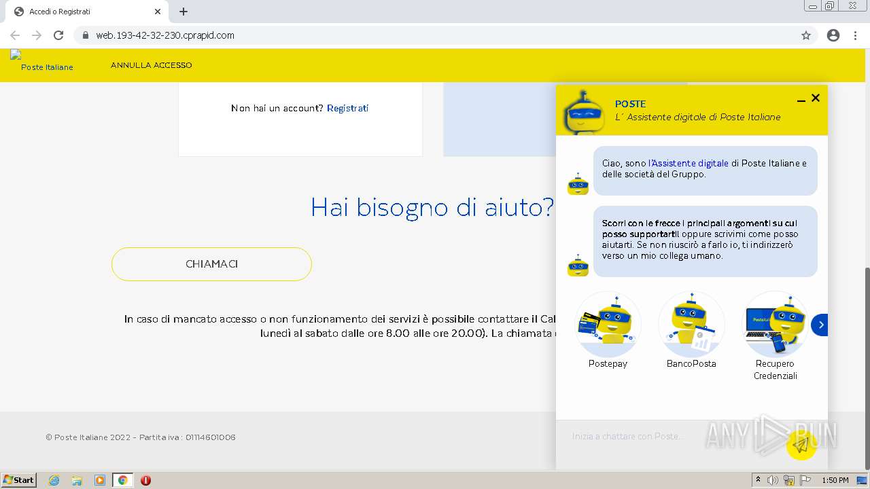
Task: Open the media player taskbar icon
Action: point(100,480)
